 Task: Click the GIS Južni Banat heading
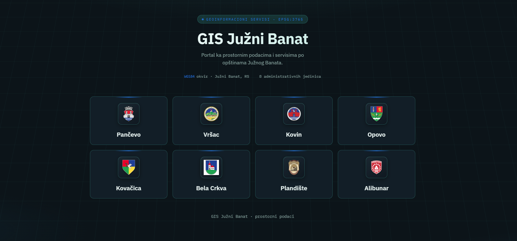(x=253, y=39)
